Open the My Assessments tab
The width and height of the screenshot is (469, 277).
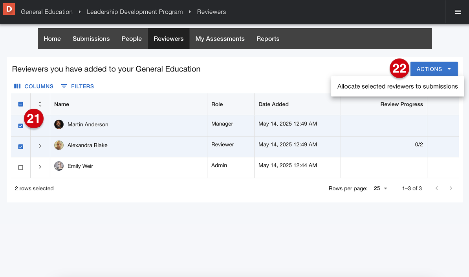pyautogui.click(x=220, y=38)
